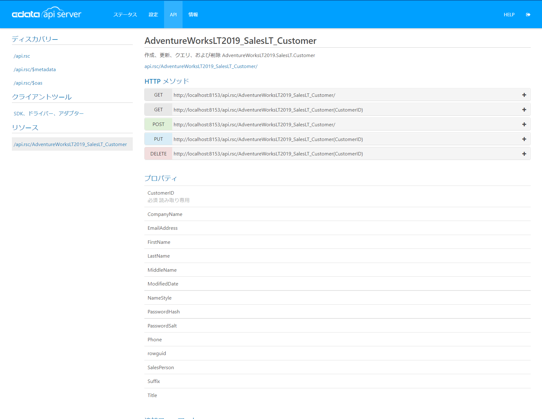Image resolution: width=542 pixels, height=419 pixels.
Task: Open the HELP link in header
Action: [509, 15]
